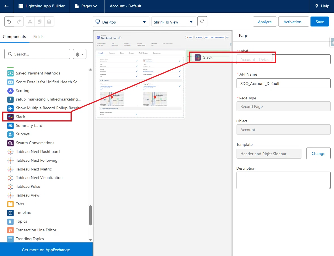The width and height of the screenshot is (334, 256).
Task: Click the Description text area
Action: point(283,180)
